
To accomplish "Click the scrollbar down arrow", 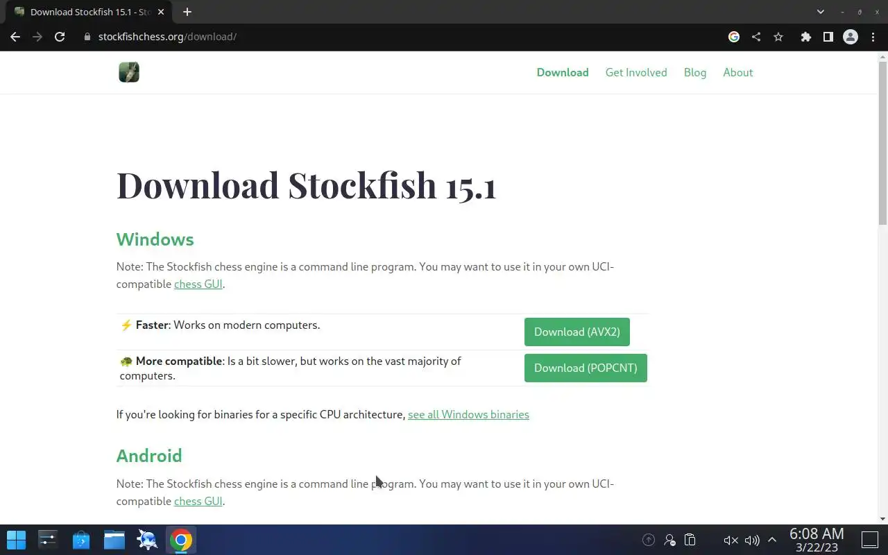I will coord(882,519).
